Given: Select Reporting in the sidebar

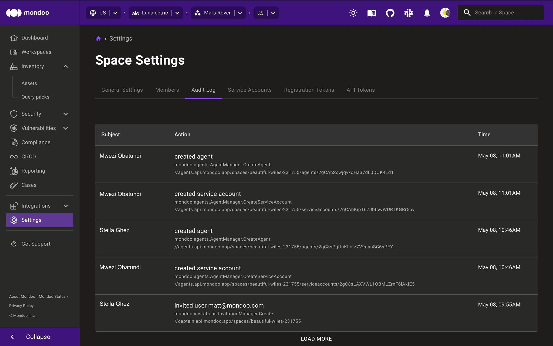Looking at the screenshot, I should tap(33, 171).
